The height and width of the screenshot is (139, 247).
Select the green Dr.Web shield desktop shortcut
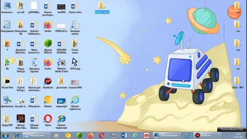coord(48,46)
